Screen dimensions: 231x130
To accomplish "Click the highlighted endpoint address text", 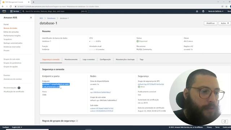I will coord(56,86).
